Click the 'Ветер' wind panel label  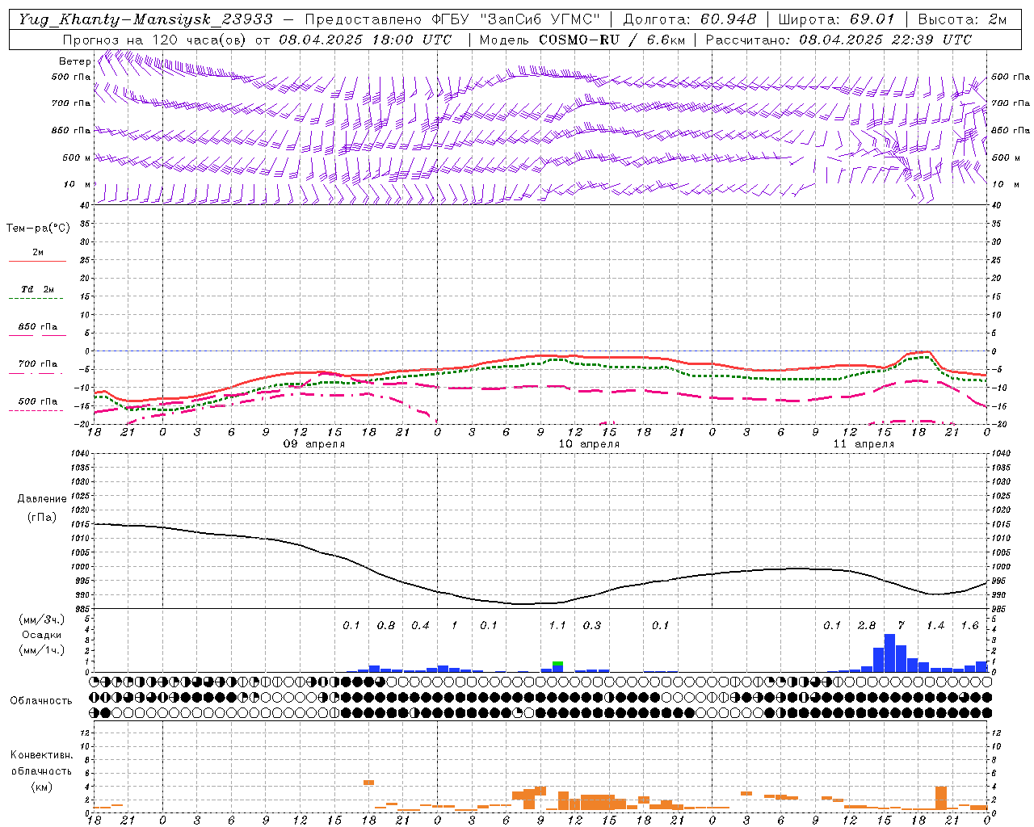click(74, 61)
